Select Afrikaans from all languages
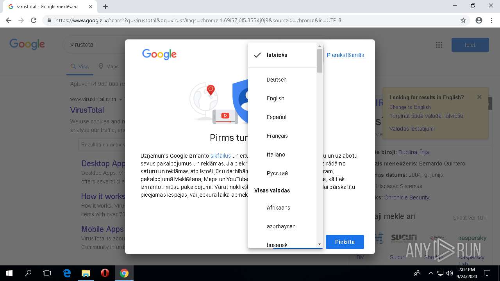This screenshot has width=500, height=281. [282, 208]
